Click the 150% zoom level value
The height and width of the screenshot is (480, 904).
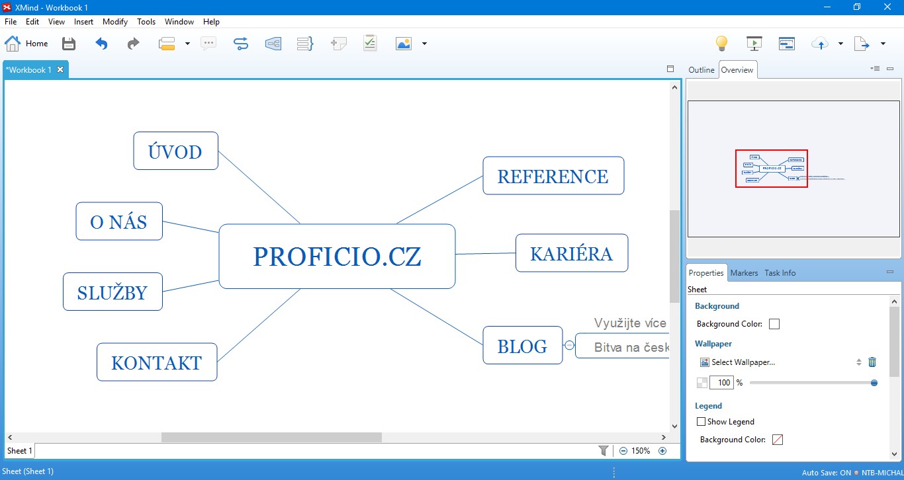[641, 451]
